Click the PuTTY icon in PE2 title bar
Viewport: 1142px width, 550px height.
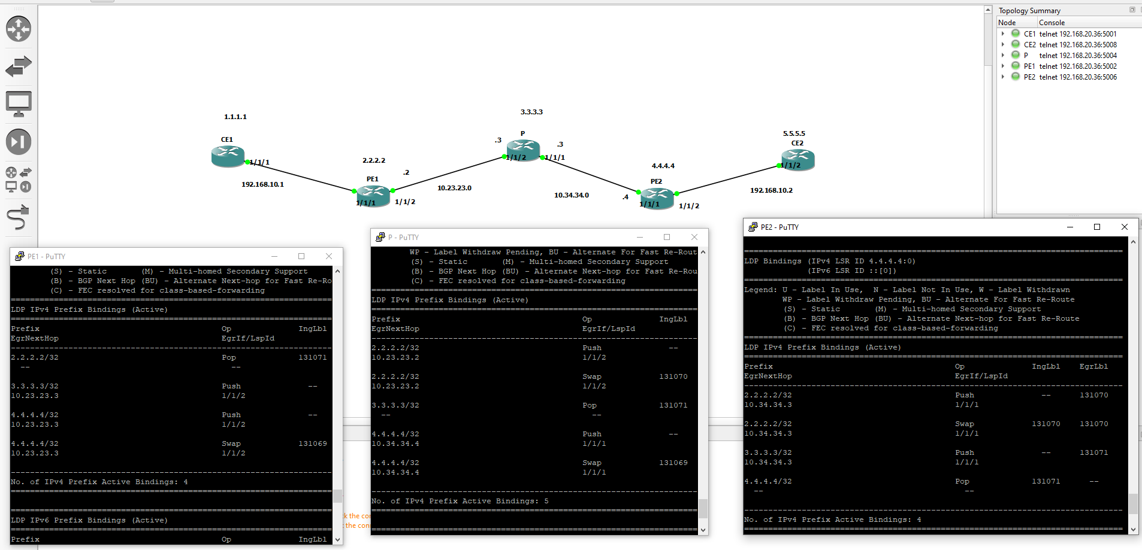pyautogui.click(x=753, y=227)
